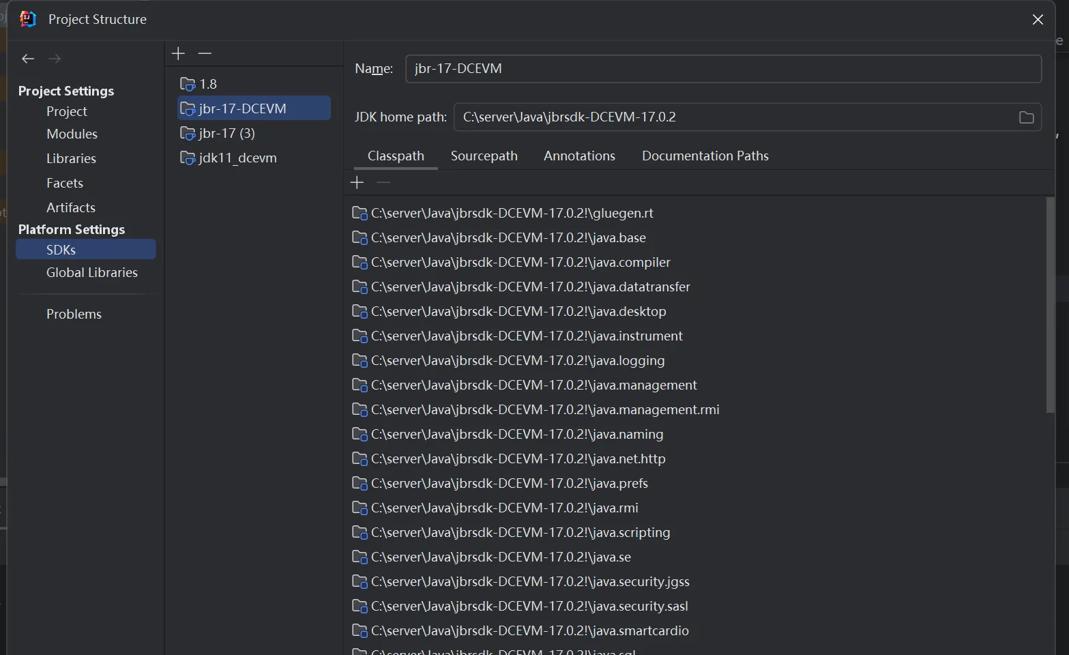Close the Project Structure dialog
Image resolution: width=1069 pixels, height=655 pixels.
pyautogui.click(x=1038, y=20)
